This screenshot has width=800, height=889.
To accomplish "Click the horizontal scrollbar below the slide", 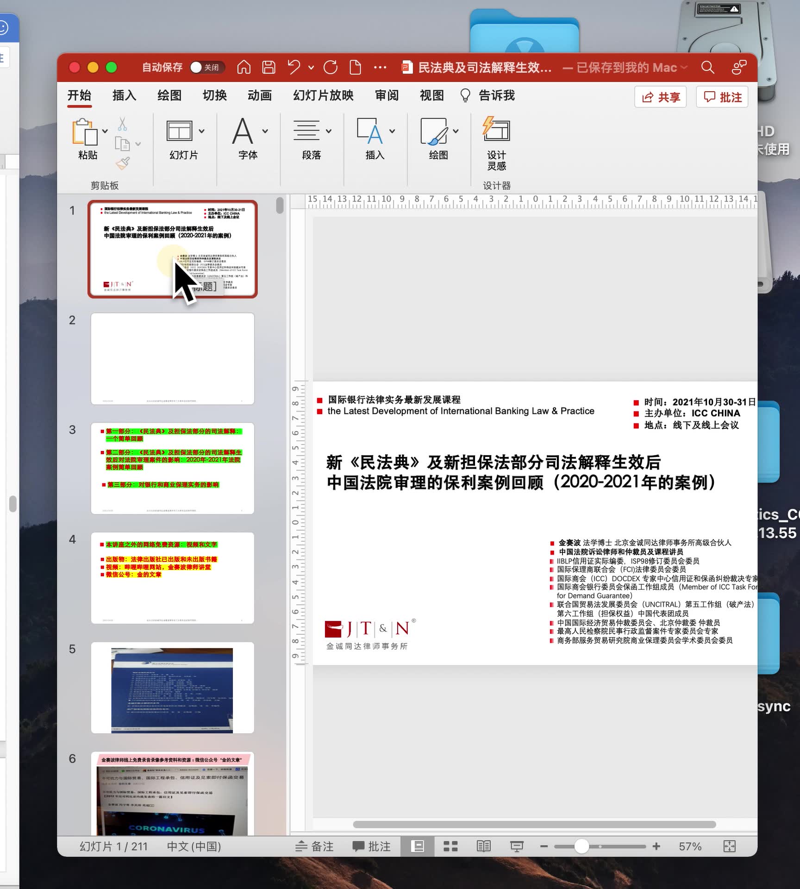I will (534, 824).
